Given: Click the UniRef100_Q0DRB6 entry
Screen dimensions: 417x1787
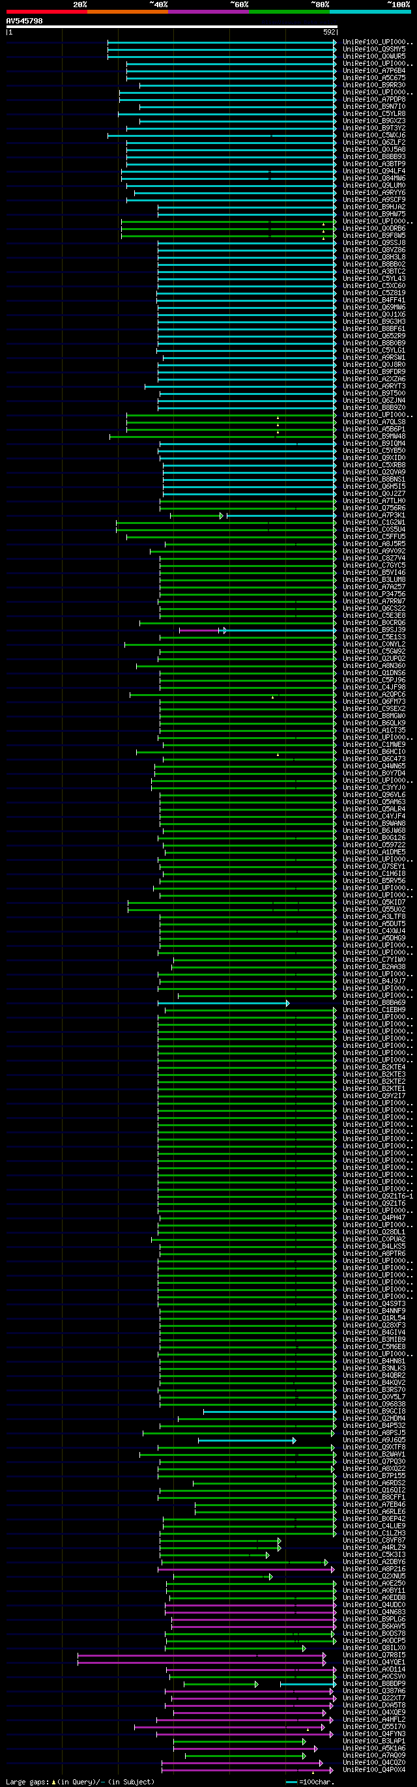Looking at the screenshot, I should (x=374, y=229).
